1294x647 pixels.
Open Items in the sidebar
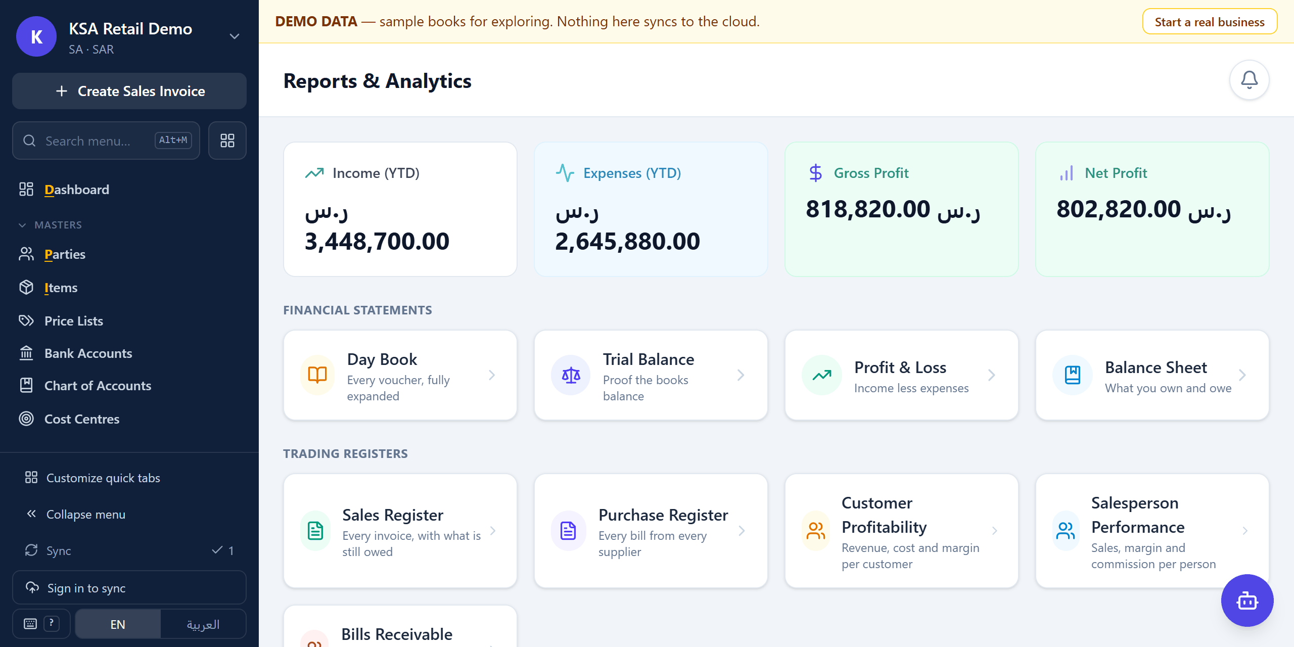click(129, 288)
